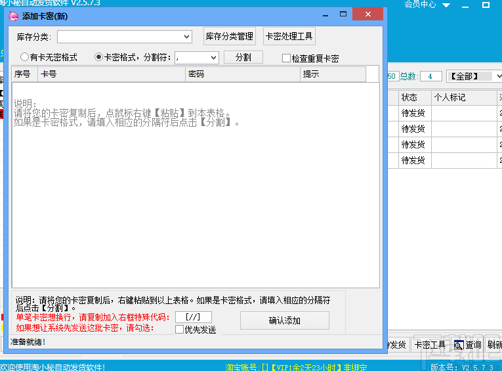
Task: Click 会员中心 in the main title bar
Action: tap(420, 4)
